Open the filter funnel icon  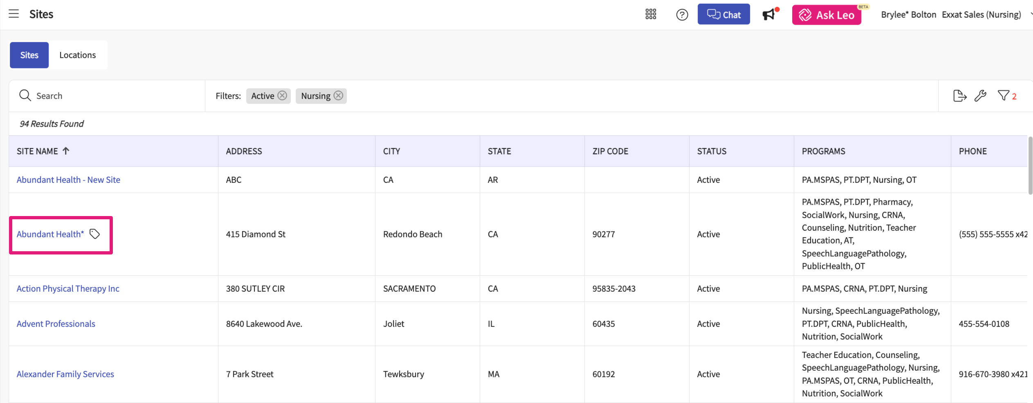click(x=1003, y=96)
